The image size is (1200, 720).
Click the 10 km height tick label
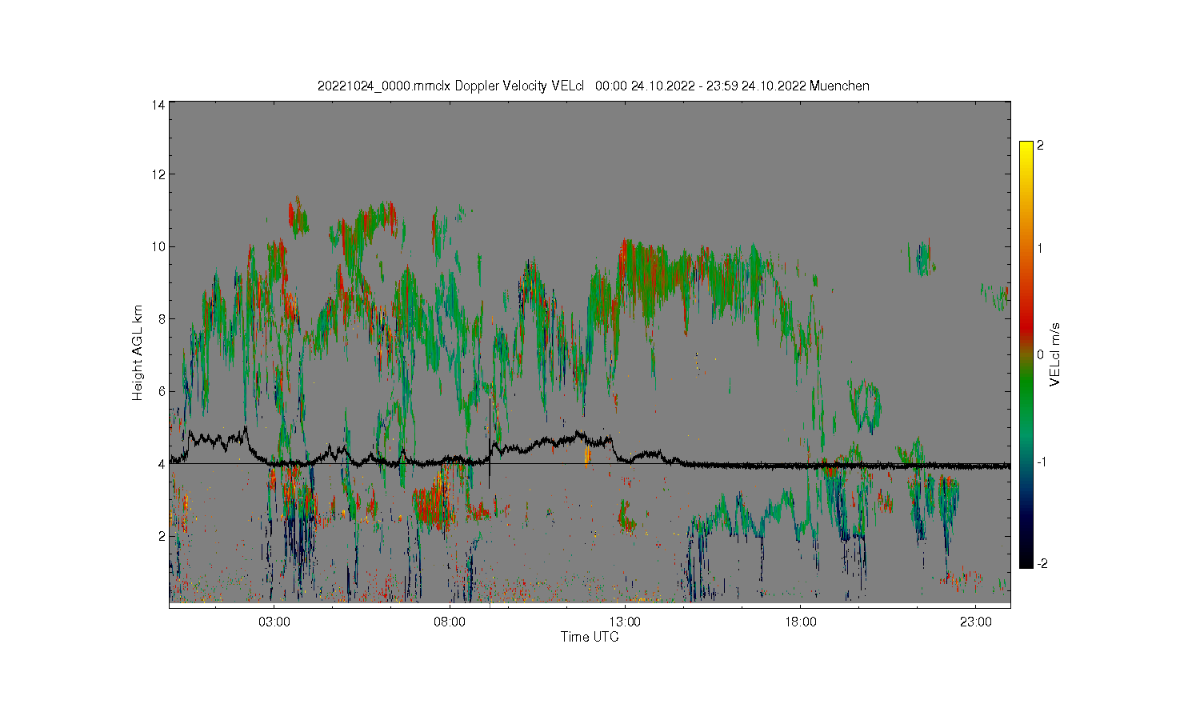coord(158,246)
